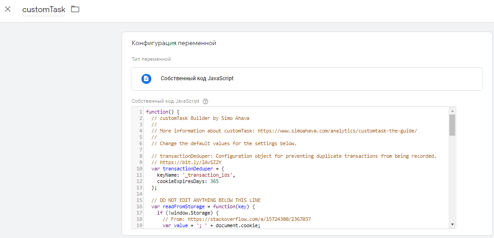Click the Конфигурация переменной heading
This screenshot has width=494, height=238.
[174, 43]
